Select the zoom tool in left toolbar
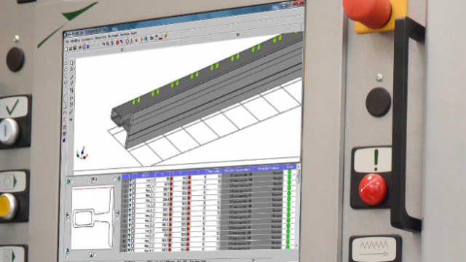Viewport: 466px width, 262px height. (71, 63)
